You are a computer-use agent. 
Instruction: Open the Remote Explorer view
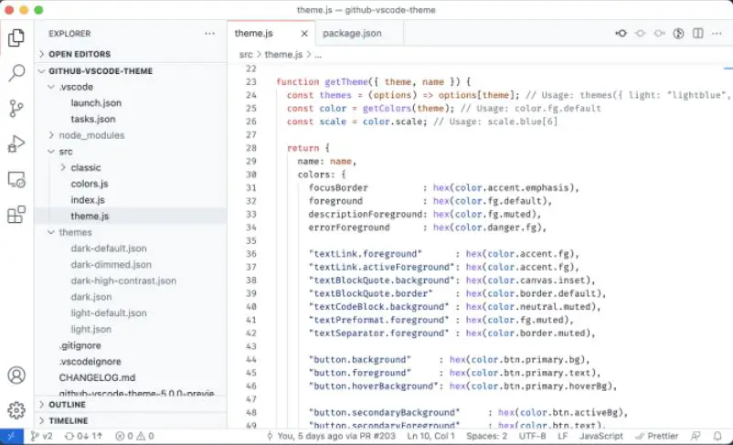16,179
